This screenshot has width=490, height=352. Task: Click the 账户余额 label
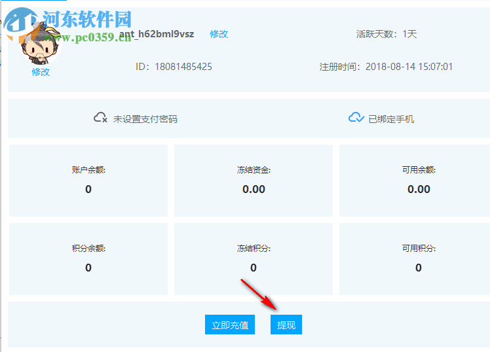click(x=88, y=169)
